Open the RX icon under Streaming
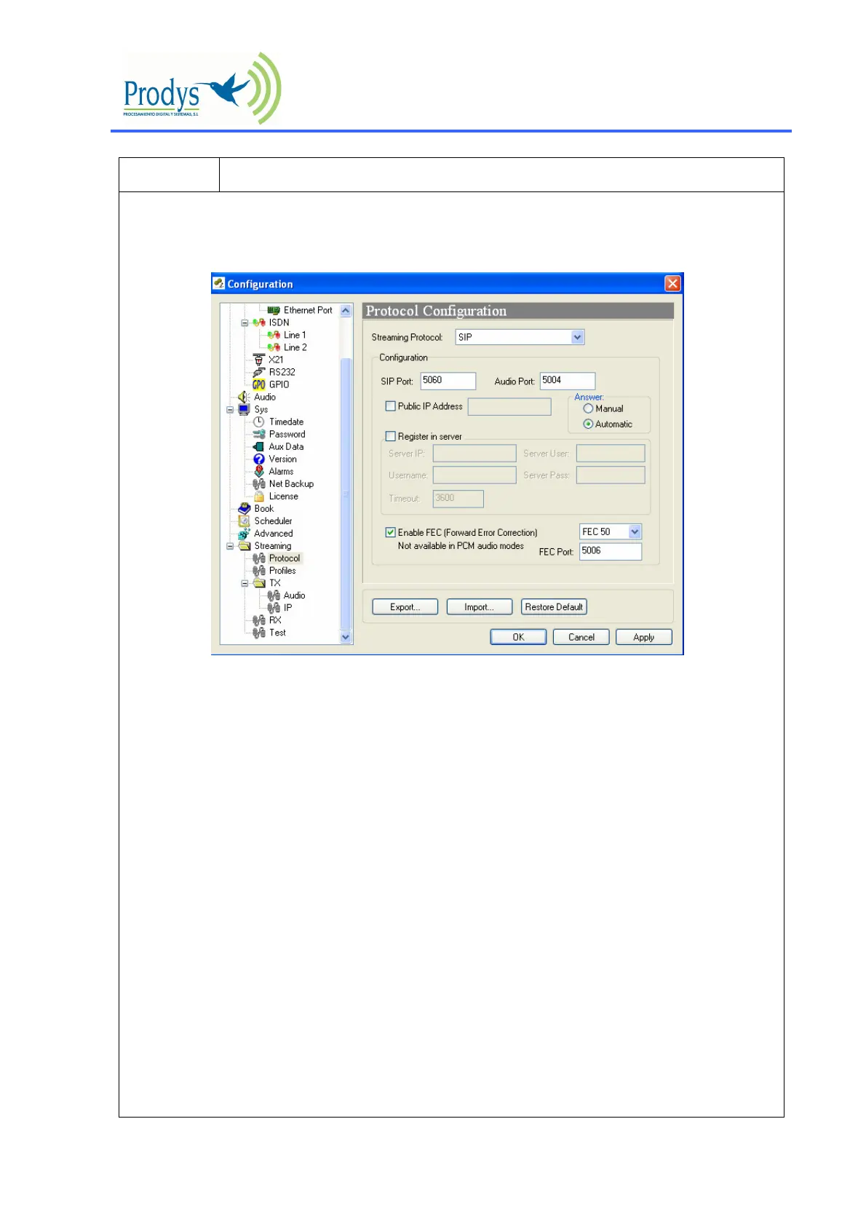Viewport: 866px width, 1226px height. click(259, 620)
